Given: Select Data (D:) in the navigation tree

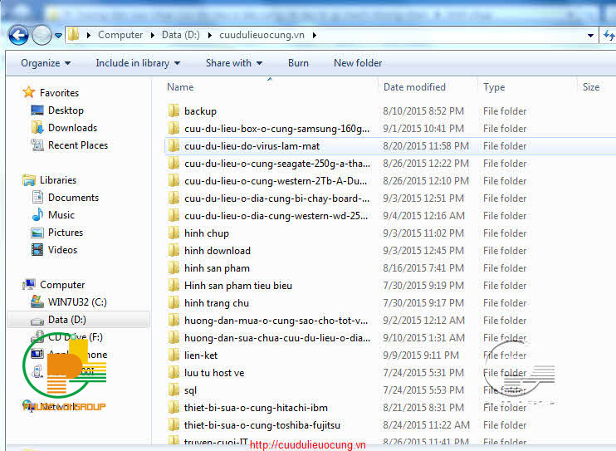Looking at the screenshot, I should [66, 320].
